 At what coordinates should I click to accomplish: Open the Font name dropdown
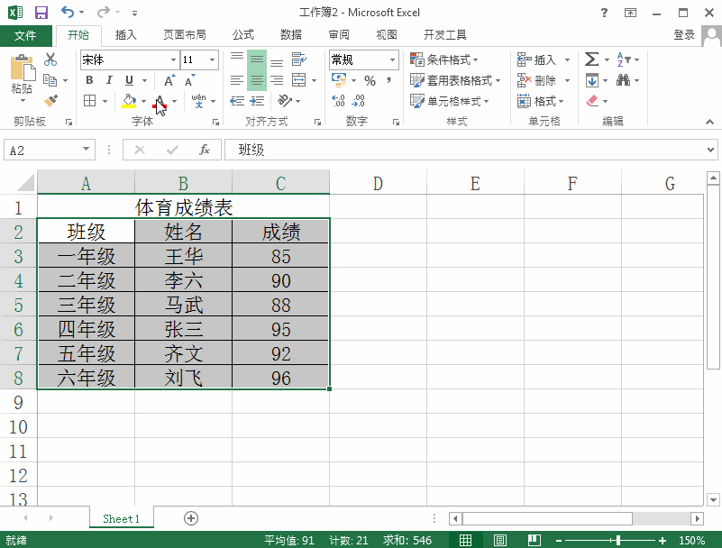(175, 59)
